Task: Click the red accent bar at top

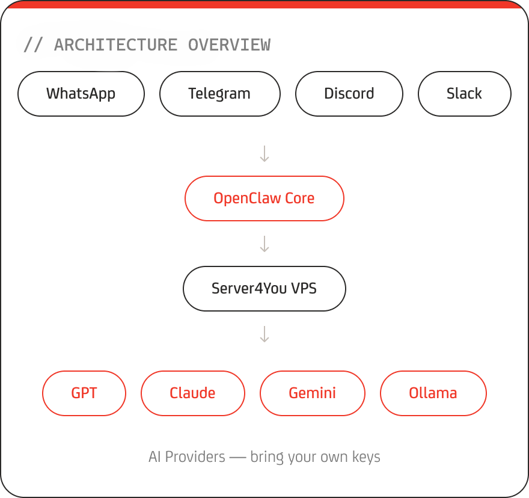Action: point(264,4)
